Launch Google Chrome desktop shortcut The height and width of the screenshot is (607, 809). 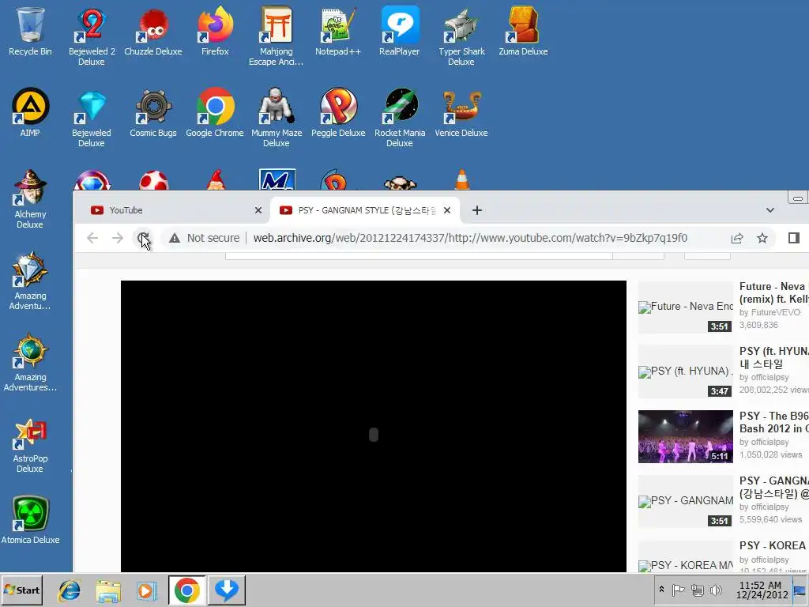pos(215,112)
